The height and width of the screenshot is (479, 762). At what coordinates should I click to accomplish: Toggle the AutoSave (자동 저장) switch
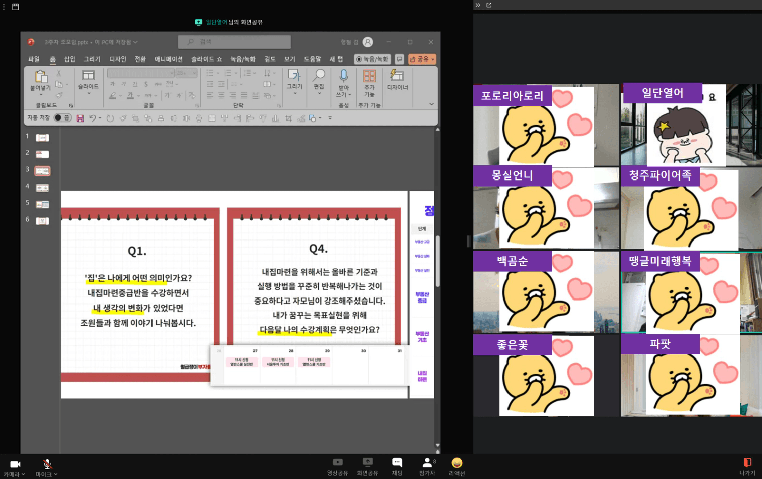tap(62, 118)
